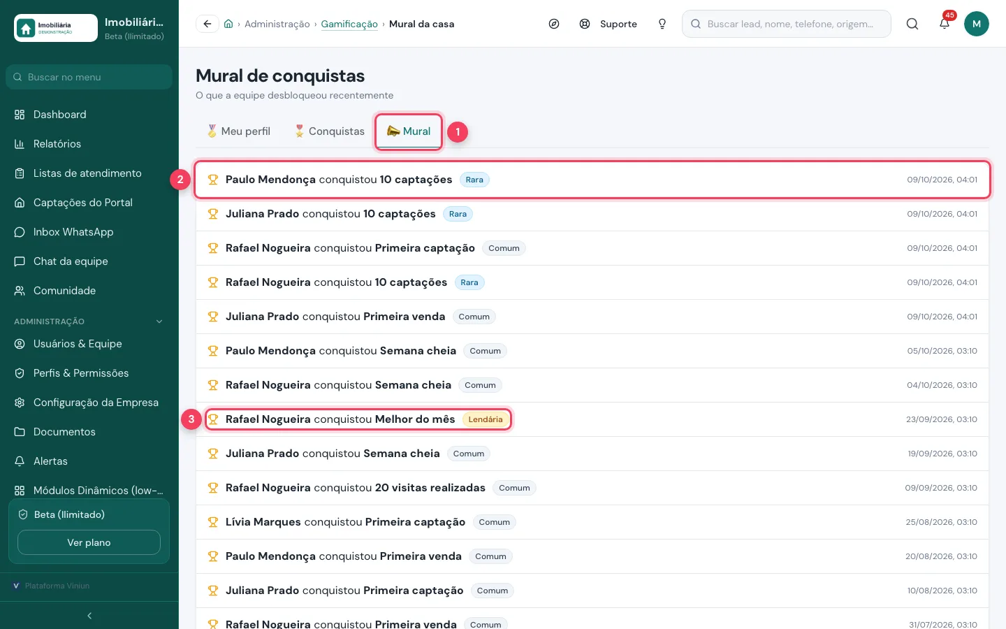Open the home breadcrumb icon
1006x629 pixels.
click(228, 24)
